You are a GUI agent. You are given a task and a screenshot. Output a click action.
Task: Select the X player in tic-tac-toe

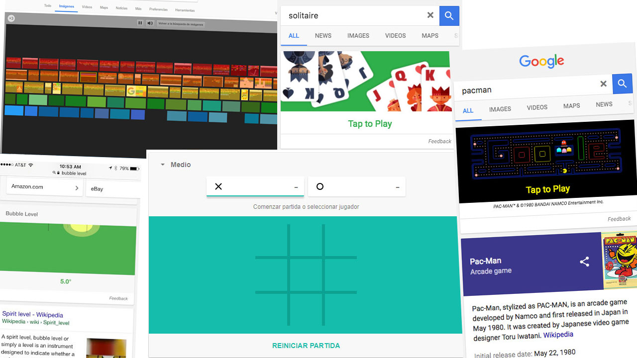coord(255,186)
